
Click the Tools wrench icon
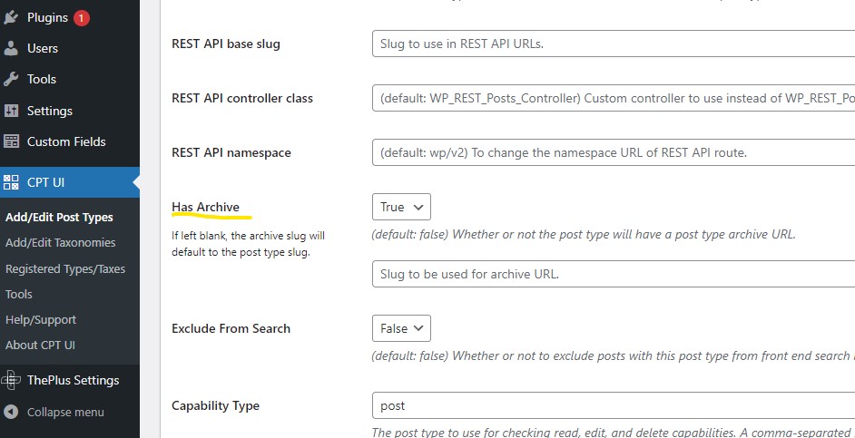coord(11,80)
